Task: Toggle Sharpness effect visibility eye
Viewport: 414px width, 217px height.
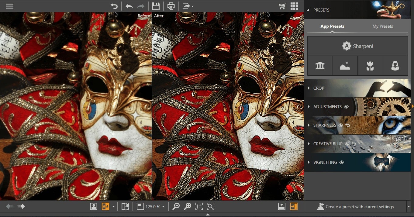Action: point(341,125)
